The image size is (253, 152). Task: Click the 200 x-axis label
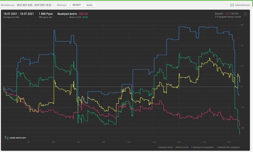(29, 142)
